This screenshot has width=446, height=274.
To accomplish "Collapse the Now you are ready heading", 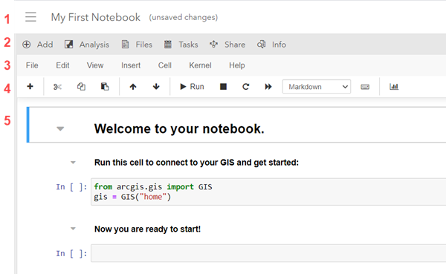I will pyautogui.click(x=73, y=229).
